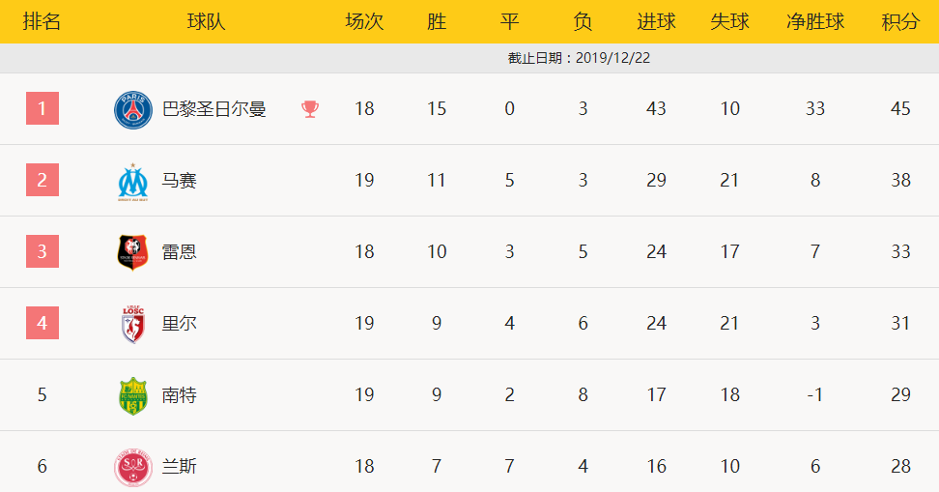Click 里尔's points value 31
The height and width of the screenshot is (492, 939).
click(x=900, y=323)
